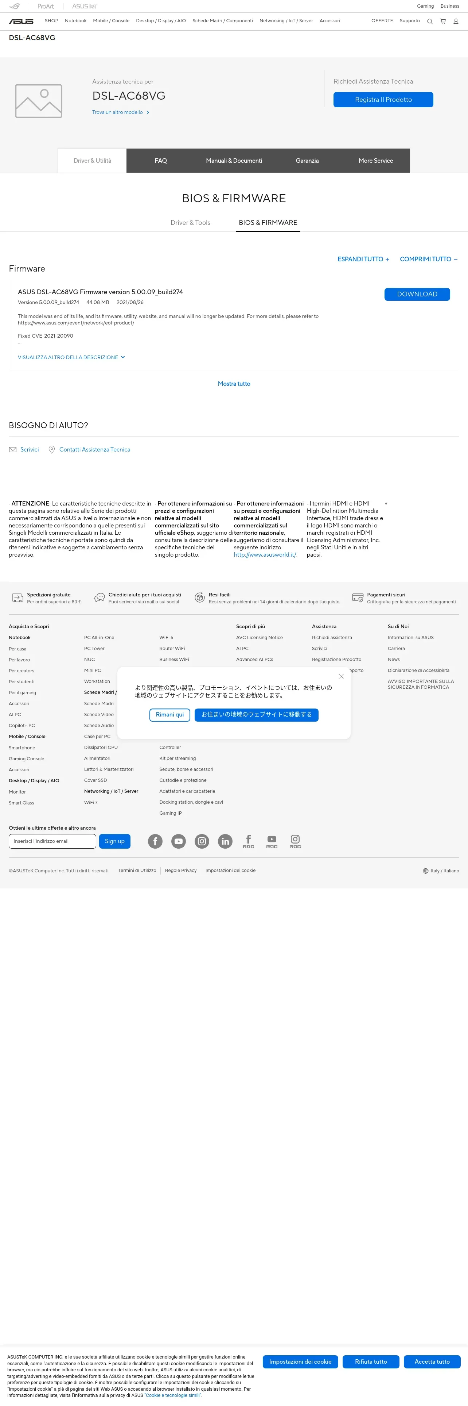Expand VISUALIZZA ALTRO DELLA DESCRIZIONE
The width and height of the screenshot is (468, 1406).
coord(71,357)
